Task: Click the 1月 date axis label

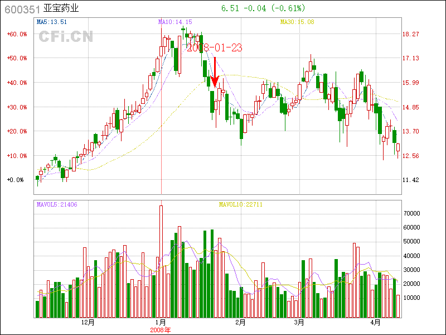Action: (161, 323)
